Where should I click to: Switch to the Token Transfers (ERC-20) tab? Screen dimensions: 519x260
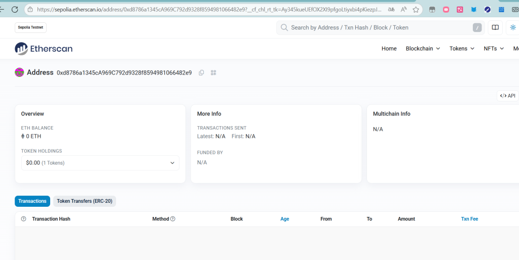coord(85,201)
